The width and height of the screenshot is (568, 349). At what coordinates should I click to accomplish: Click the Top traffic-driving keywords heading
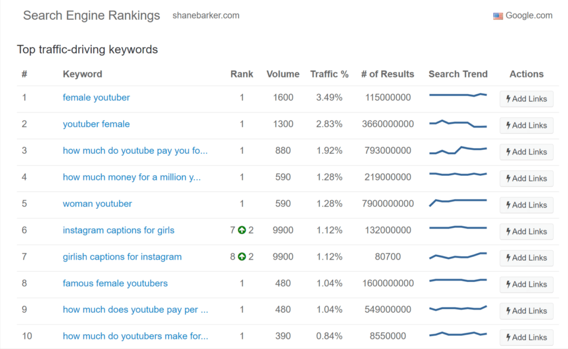coord(87,49)
